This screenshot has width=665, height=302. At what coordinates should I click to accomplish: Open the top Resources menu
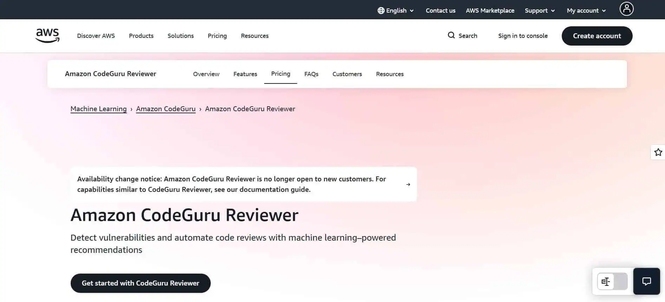[x=255, y=36]
